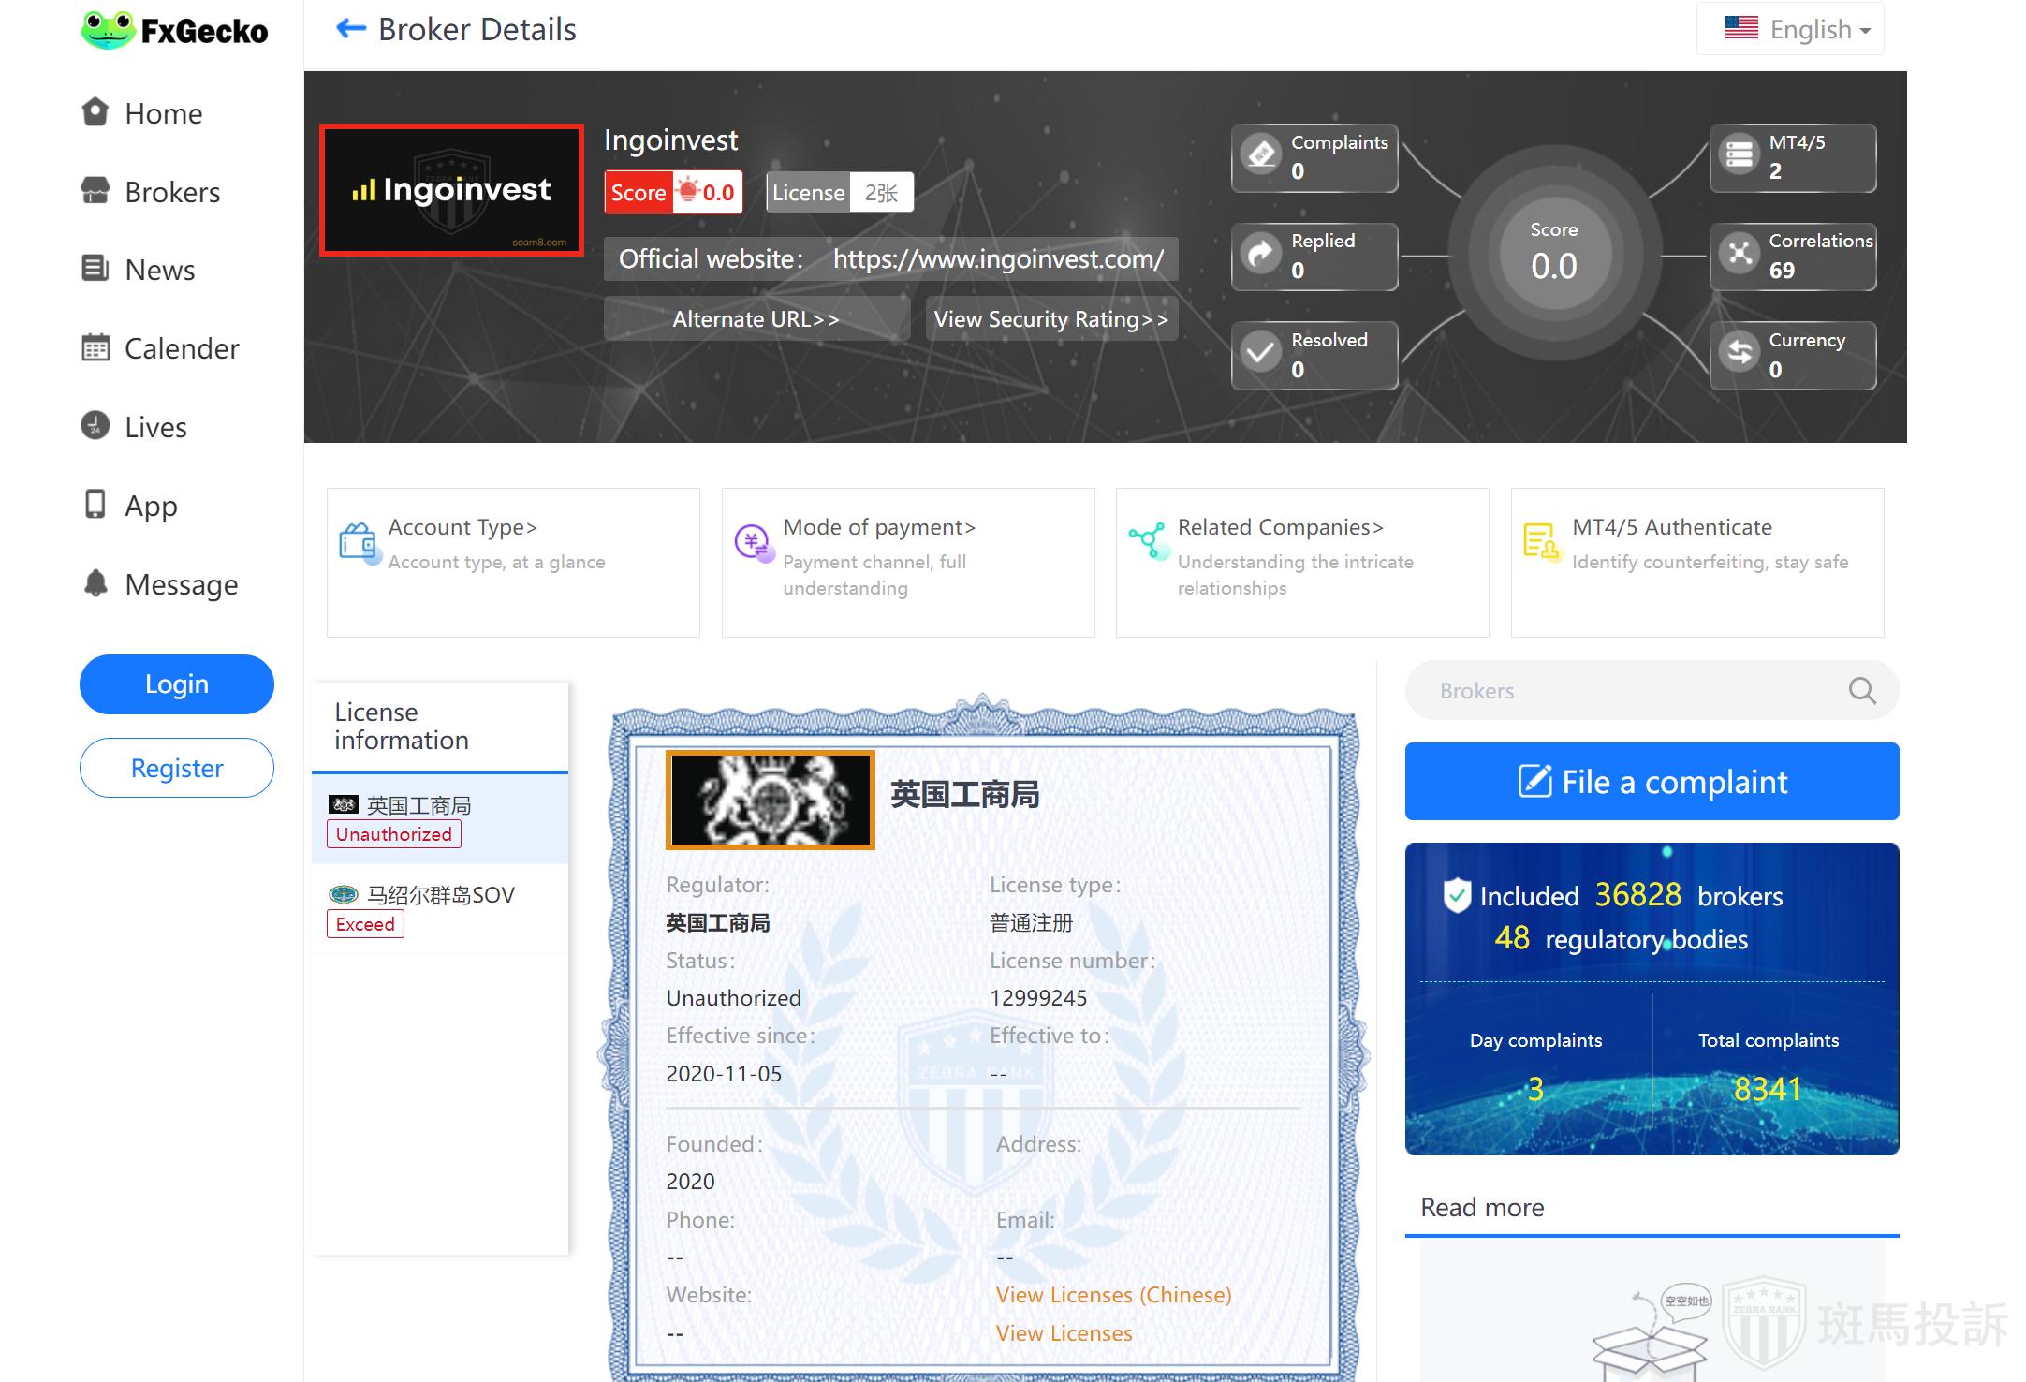Click the Replied arrow icon
Screen dimensions: 2026x1382
[x=1262, y=254]
